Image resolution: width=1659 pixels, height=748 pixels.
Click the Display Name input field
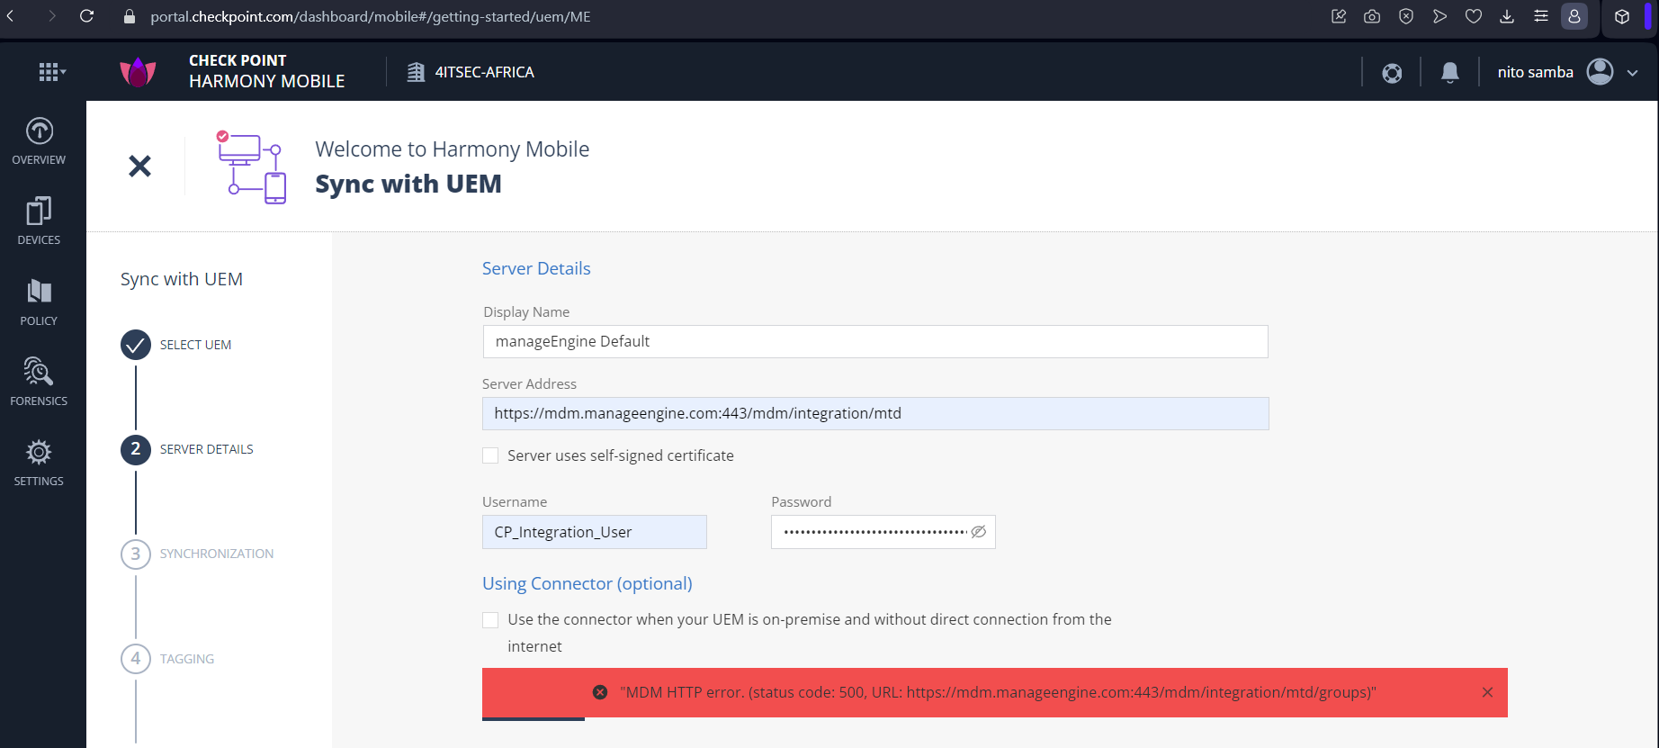point(875,341)
